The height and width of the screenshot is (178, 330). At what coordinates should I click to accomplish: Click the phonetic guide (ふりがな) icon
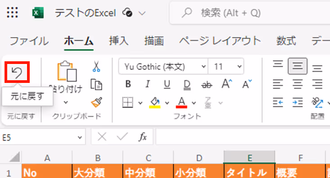tap(208, 103)
